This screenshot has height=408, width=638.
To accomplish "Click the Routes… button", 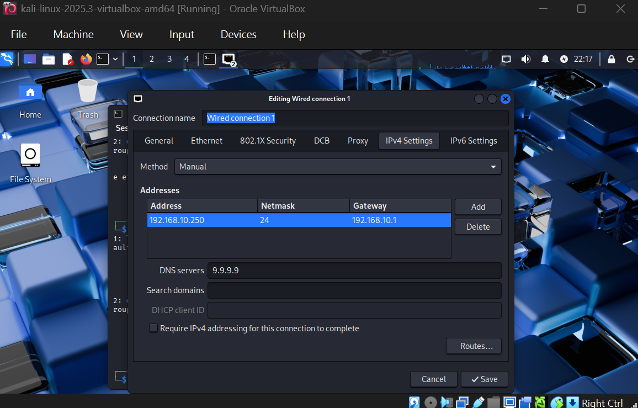I will pyautogui.click(x=473, y=346).
